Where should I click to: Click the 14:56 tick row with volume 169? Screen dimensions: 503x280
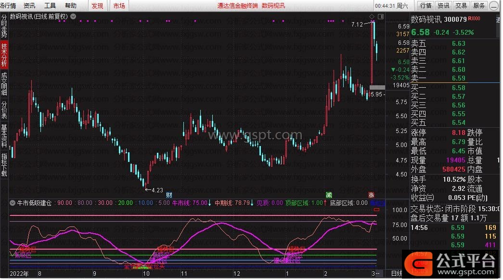click(x=453, y=227)
